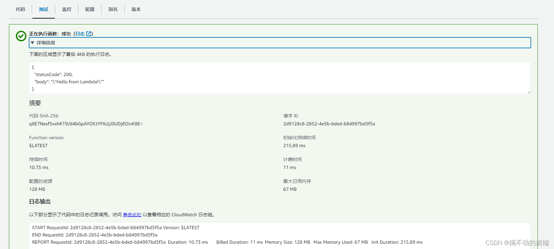Collapse the 详细信息 expander
This screenshot has width=554, height=249.
coord(280,43)
